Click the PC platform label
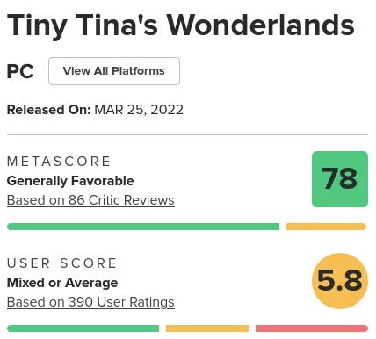Screen dimensions: 376x339 20,71
